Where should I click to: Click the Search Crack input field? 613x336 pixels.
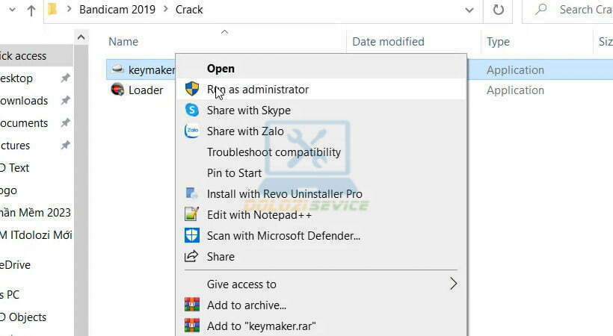click(x=583, y=10)
